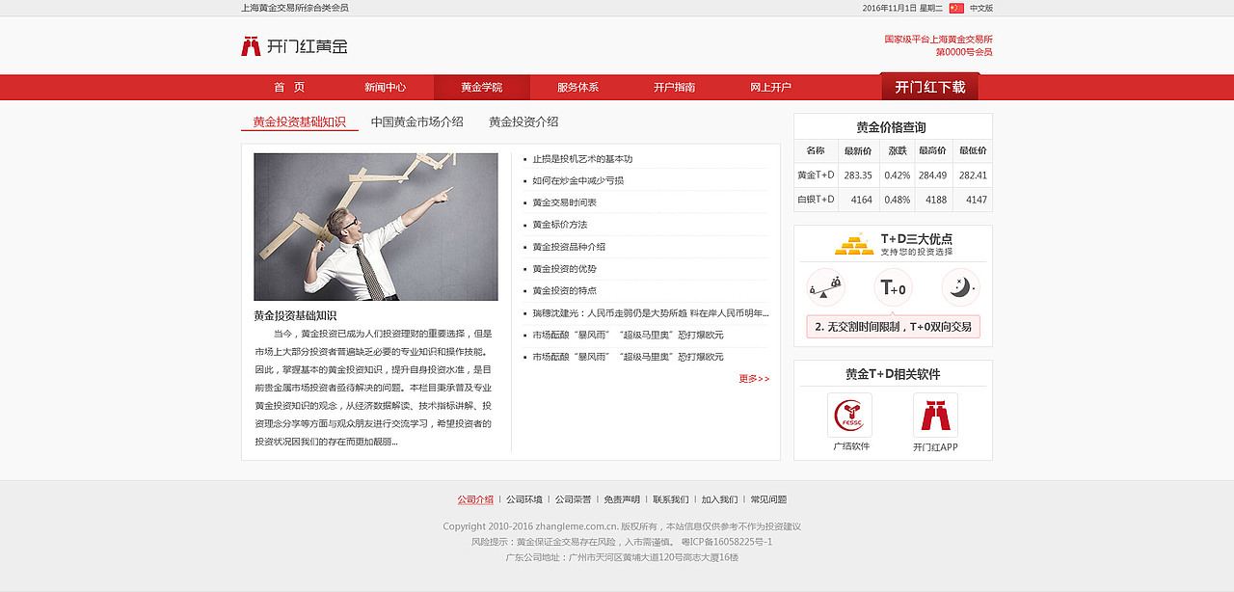Screen dimensions: 1234x592
Task: Select the gold bars icon in T+D三大优点 panel
Action: [854, 245]
